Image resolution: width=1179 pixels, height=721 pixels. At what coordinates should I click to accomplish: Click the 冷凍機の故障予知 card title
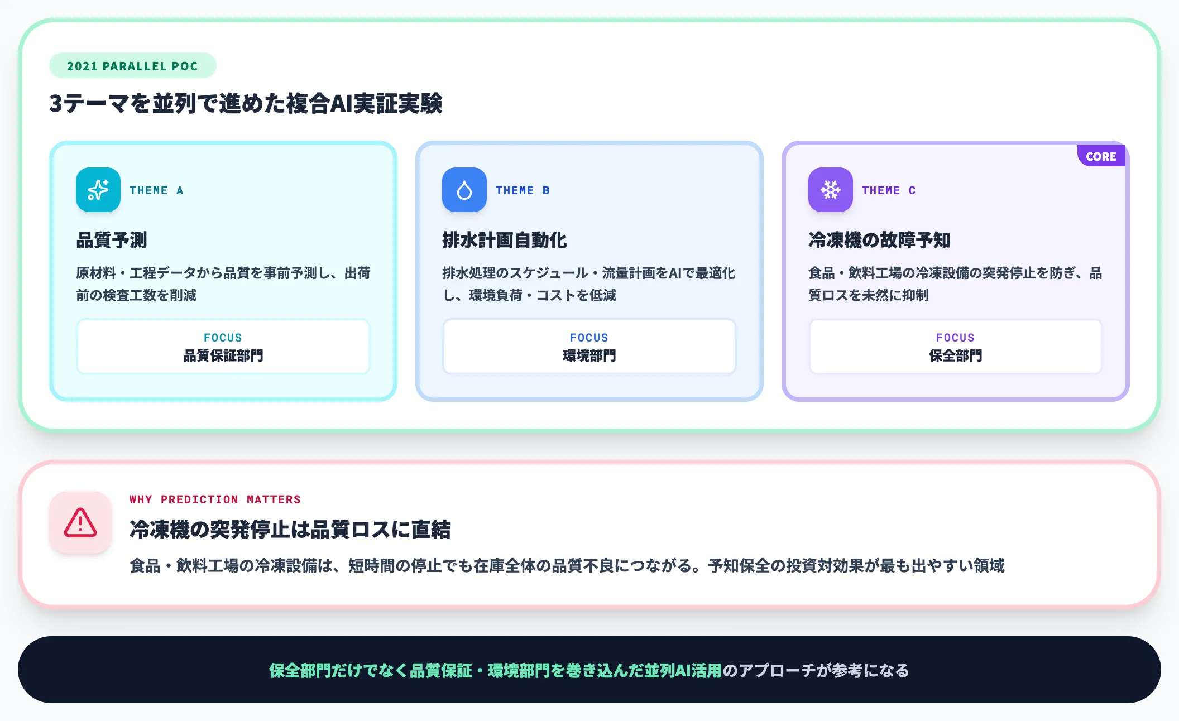[879, 240]
